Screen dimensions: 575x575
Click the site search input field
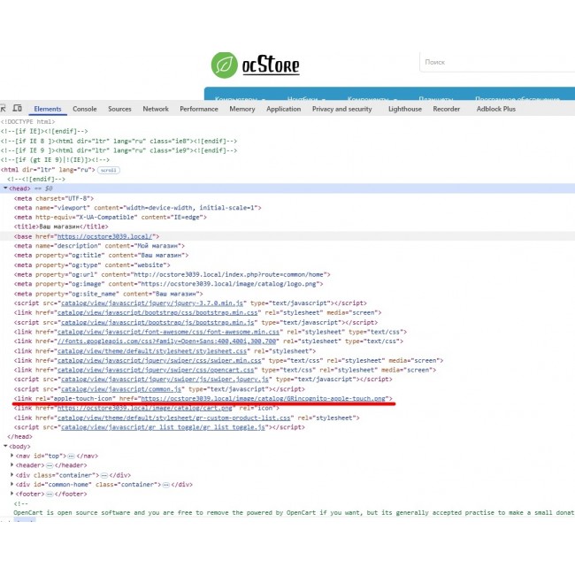pyautogui.click(x=495, y=63)
